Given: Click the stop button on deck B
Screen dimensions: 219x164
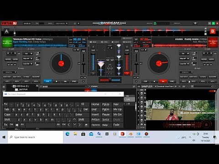Looking at the screenshot, I should pos(154,82).
